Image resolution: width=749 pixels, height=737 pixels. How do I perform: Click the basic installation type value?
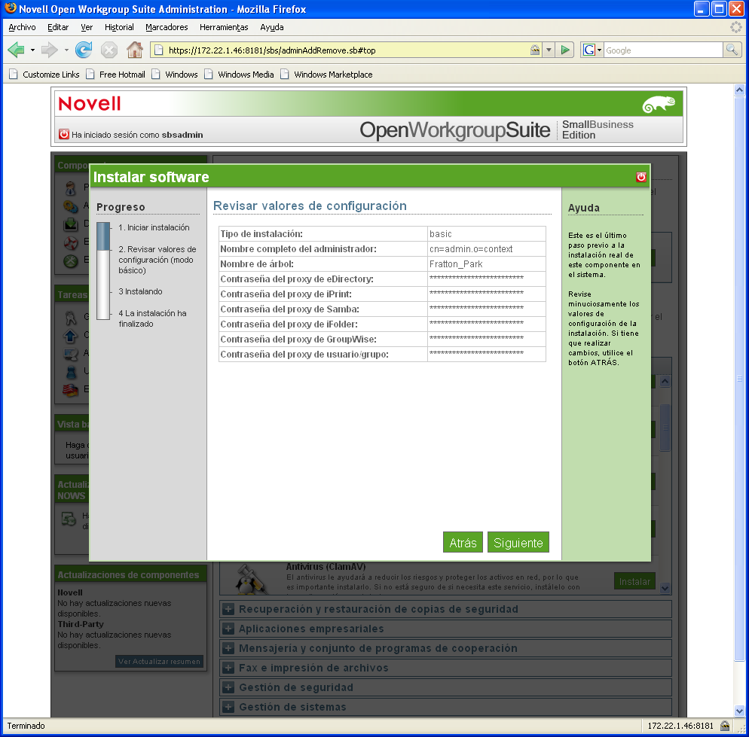click(440, 234)
